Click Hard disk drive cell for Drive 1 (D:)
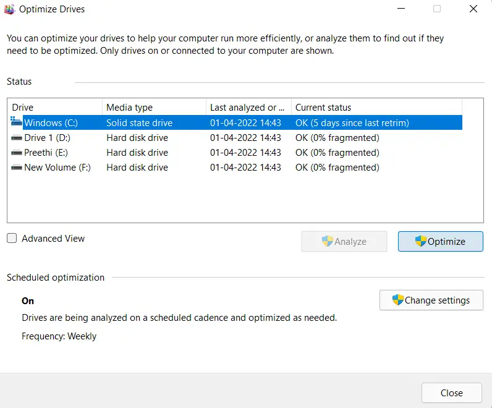This screenshot has width=492, height=408. 137,138
